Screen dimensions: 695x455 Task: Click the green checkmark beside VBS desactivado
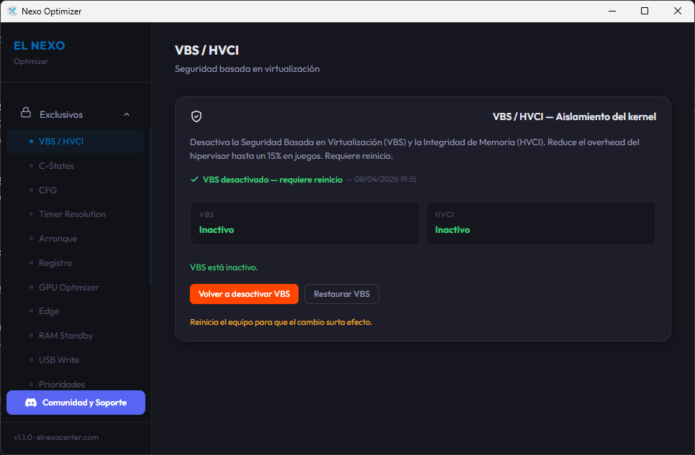[x=194, y=179]
